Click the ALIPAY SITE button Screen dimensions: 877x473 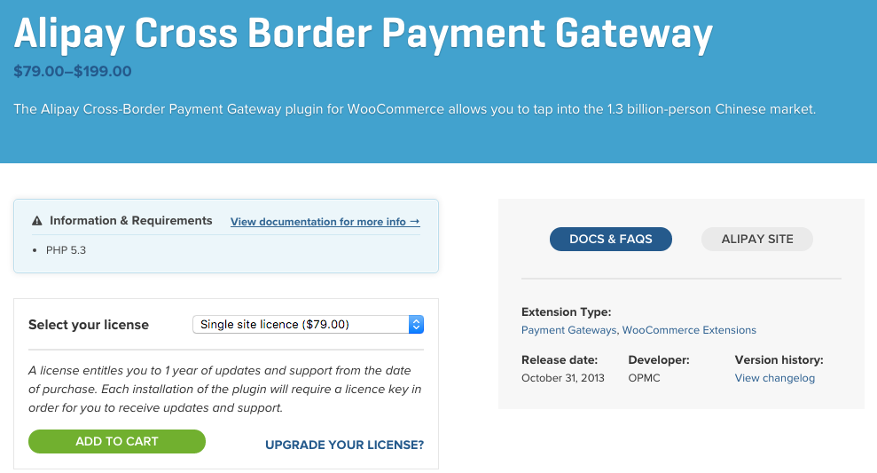tap(757, 239)
